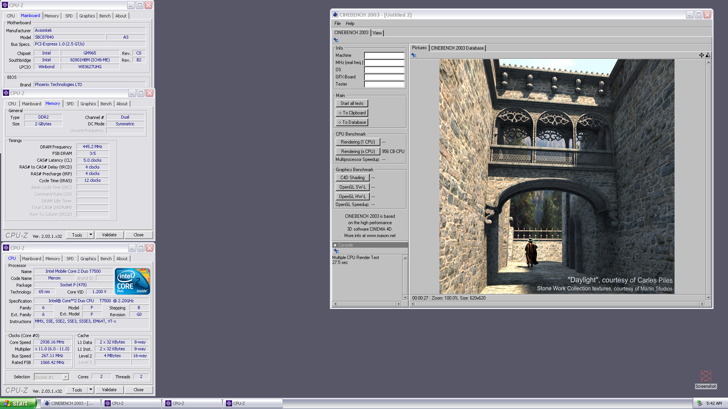Open the File menu in CINEBENCH
The width and height of the screenshot is (728, 409).
pos(337,23)
